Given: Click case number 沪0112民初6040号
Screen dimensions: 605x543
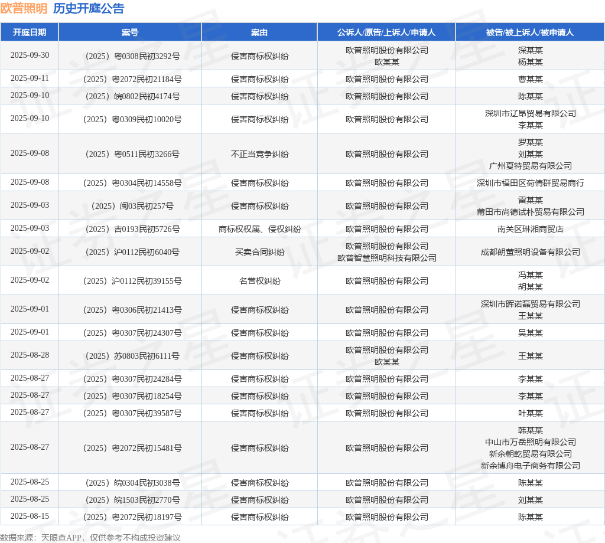Looking at the screenshot, I should pos(132,252).
